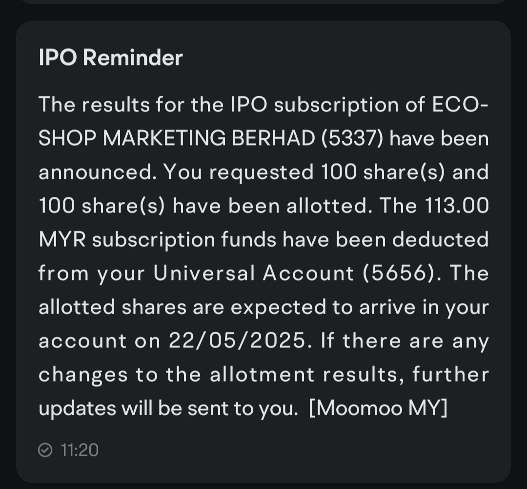Select the ECO-SHOP MARKETING BERHAD company name
The height and width of the screenshot is (489, 527).
pos(263,121)
